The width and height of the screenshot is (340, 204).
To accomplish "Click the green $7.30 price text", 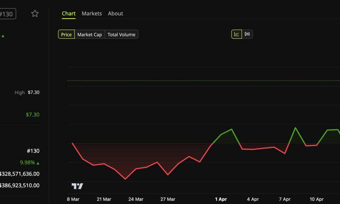I will [x=32, y=115].
